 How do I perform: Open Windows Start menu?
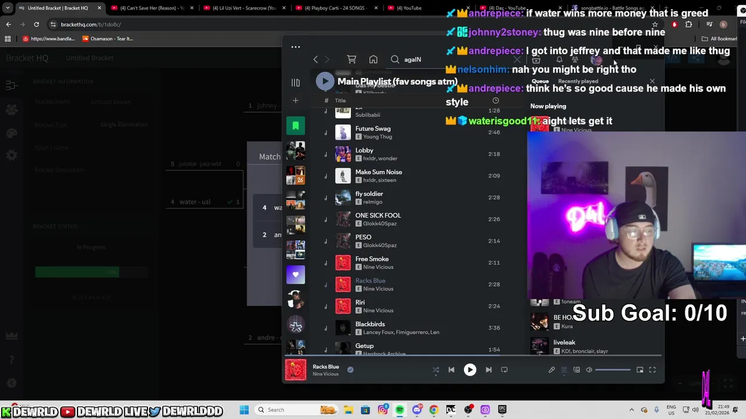point(244,410)
